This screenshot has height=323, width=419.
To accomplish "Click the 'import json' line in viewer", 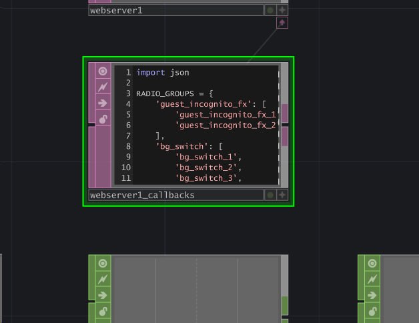I will coord(163,73).
